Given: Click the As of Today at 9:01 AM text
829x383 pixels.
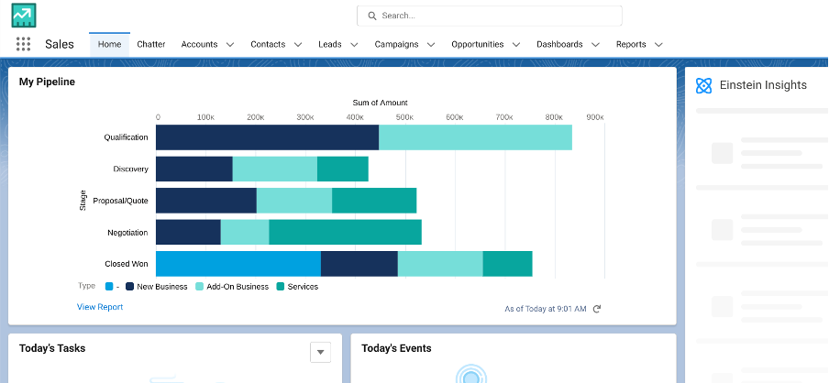Looking at the screenshot, I should (x=545, y=309).
